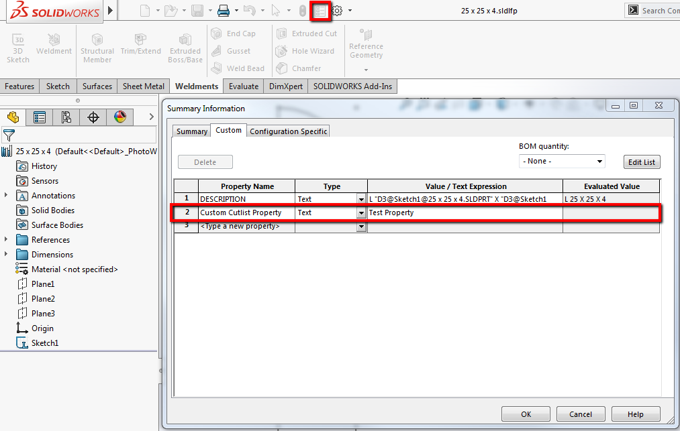The height and width of the screenshot is (431, 680).
Task: Expand the Annotations tree node
Action: click(x=6, y=195)
